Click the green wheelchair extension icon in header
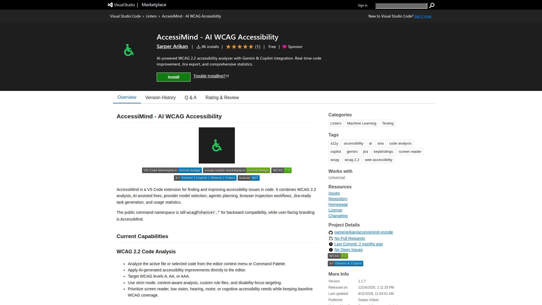This screenshot has height=305, width=542. coord(129,50)
